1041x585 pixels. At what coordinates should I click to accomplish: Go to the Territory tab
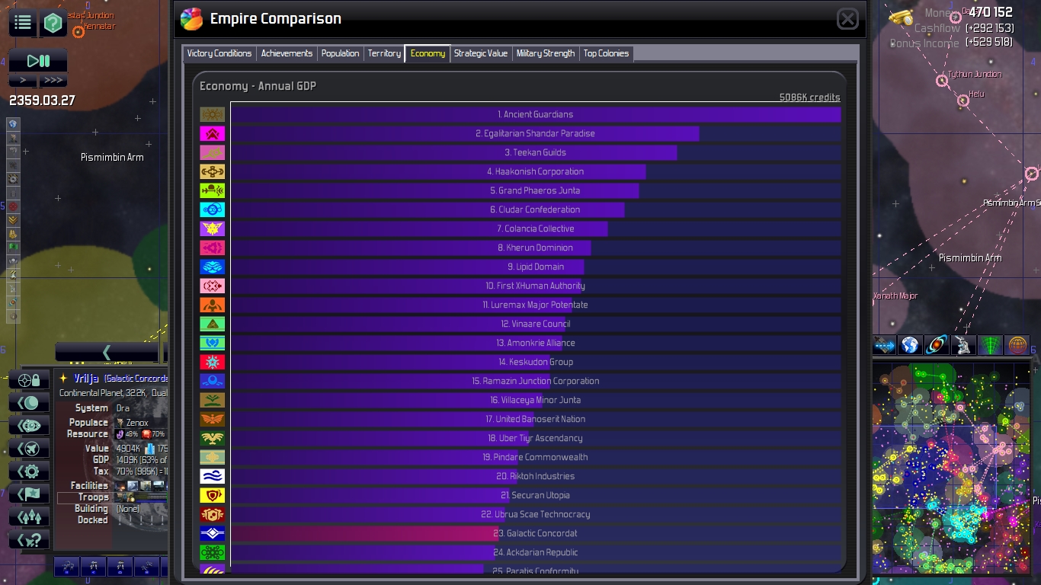(384, 53)
